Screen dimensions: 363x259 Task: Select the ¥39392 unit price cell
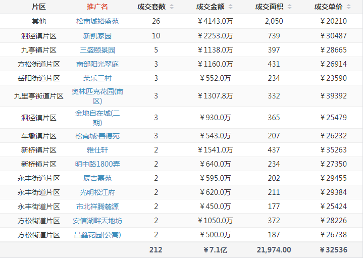click(x=333, y=96)
